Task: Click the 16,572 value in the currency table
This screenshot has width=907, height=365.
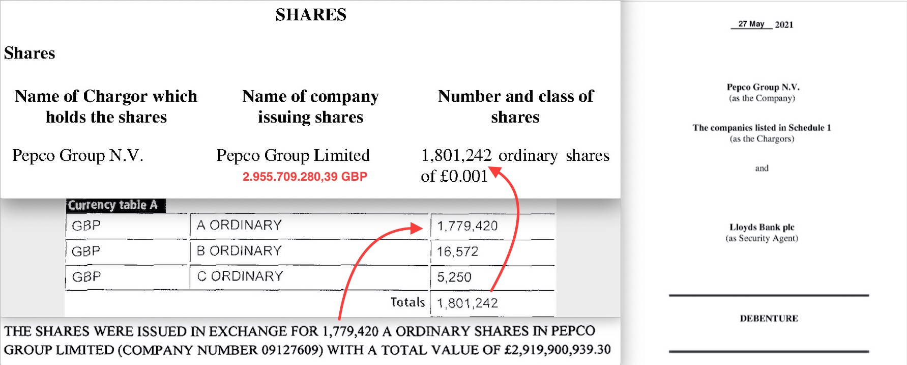Action: pos(457,251)
